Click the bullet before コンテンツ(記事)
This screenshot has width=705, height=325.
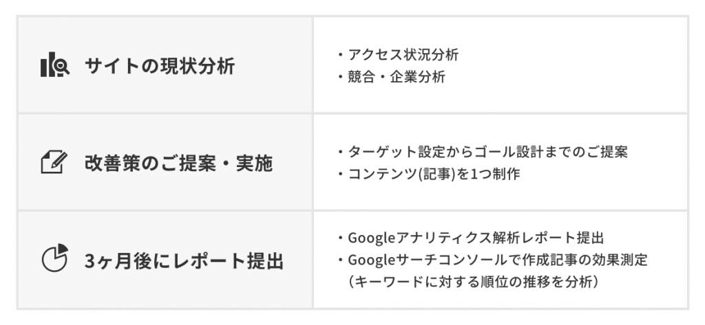[340, 174]
